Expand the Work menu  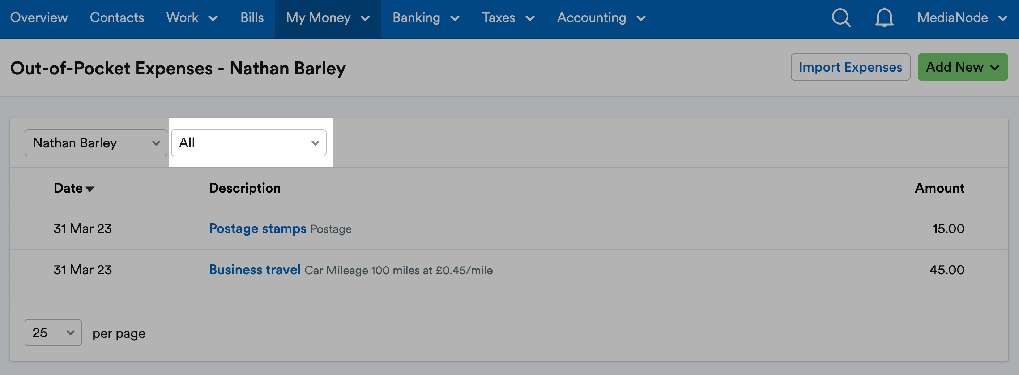[192, 18]
